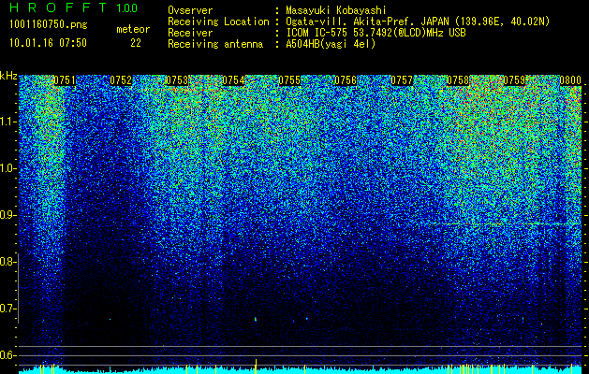Click the meteor label

point(133,29)
